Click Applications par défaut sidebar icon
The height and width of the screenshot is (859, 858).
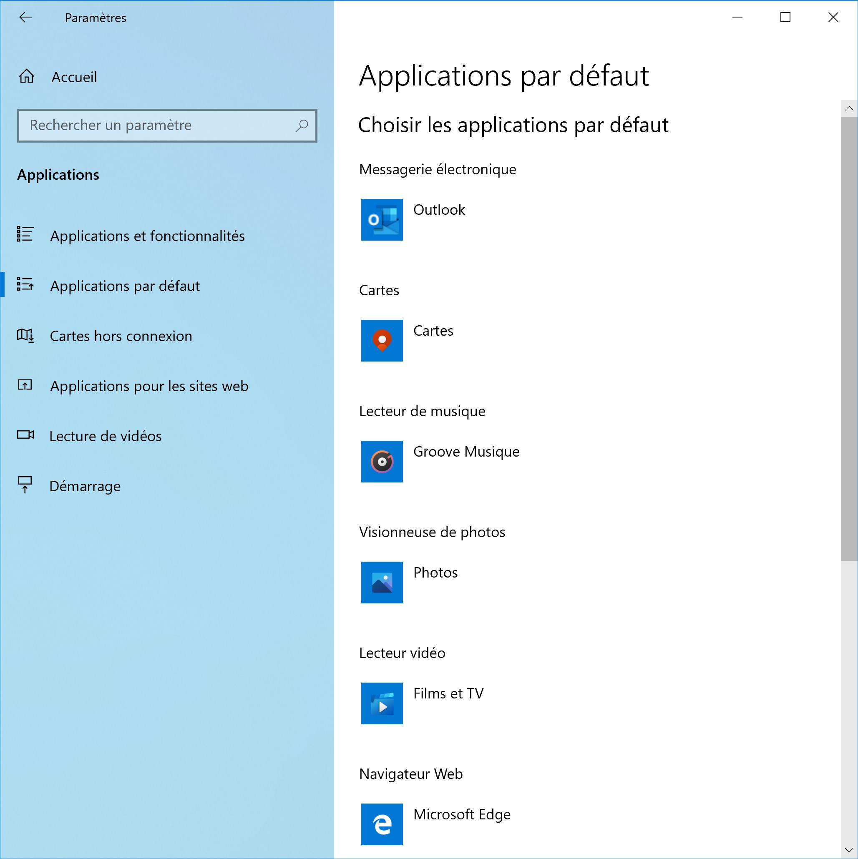(25, 284)
